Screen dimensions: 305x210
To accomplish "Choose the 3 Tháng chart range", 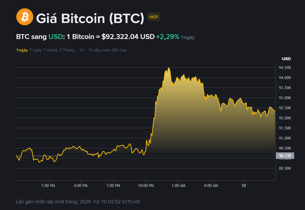I will pos(67,50).
